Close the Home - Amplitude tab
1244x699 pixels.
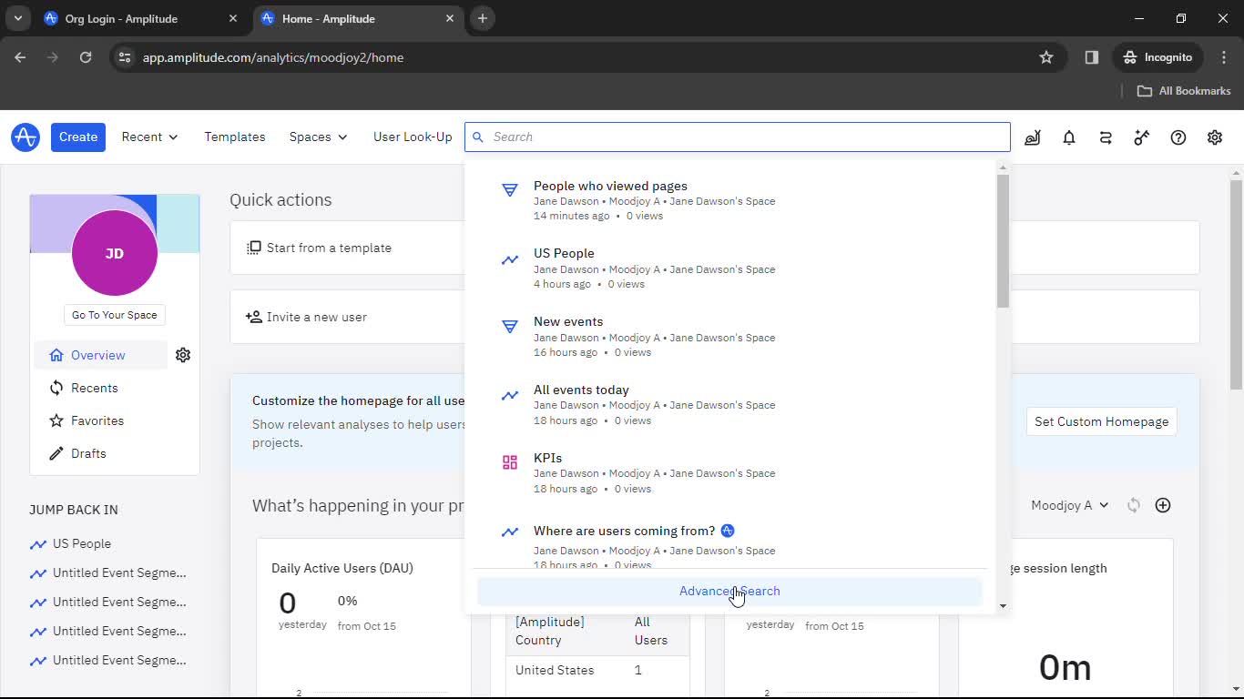(450, 18)
